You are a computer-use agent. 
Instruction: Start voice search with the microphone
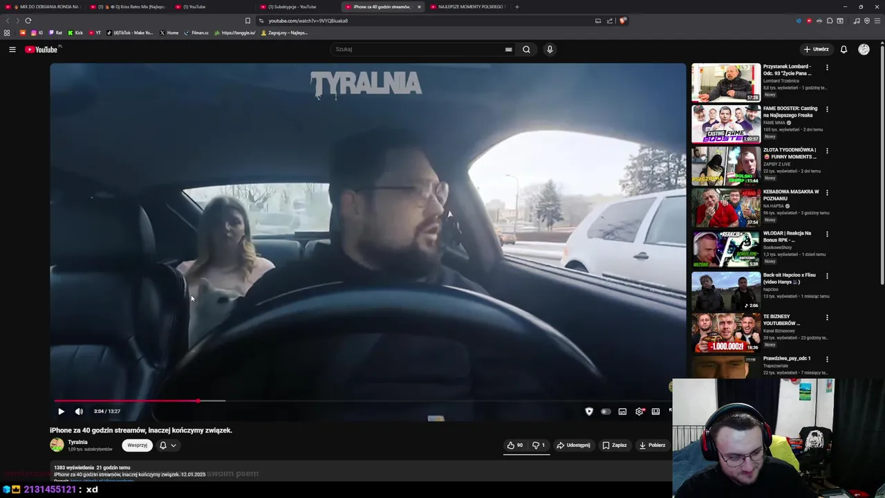(x=550, y=49)
